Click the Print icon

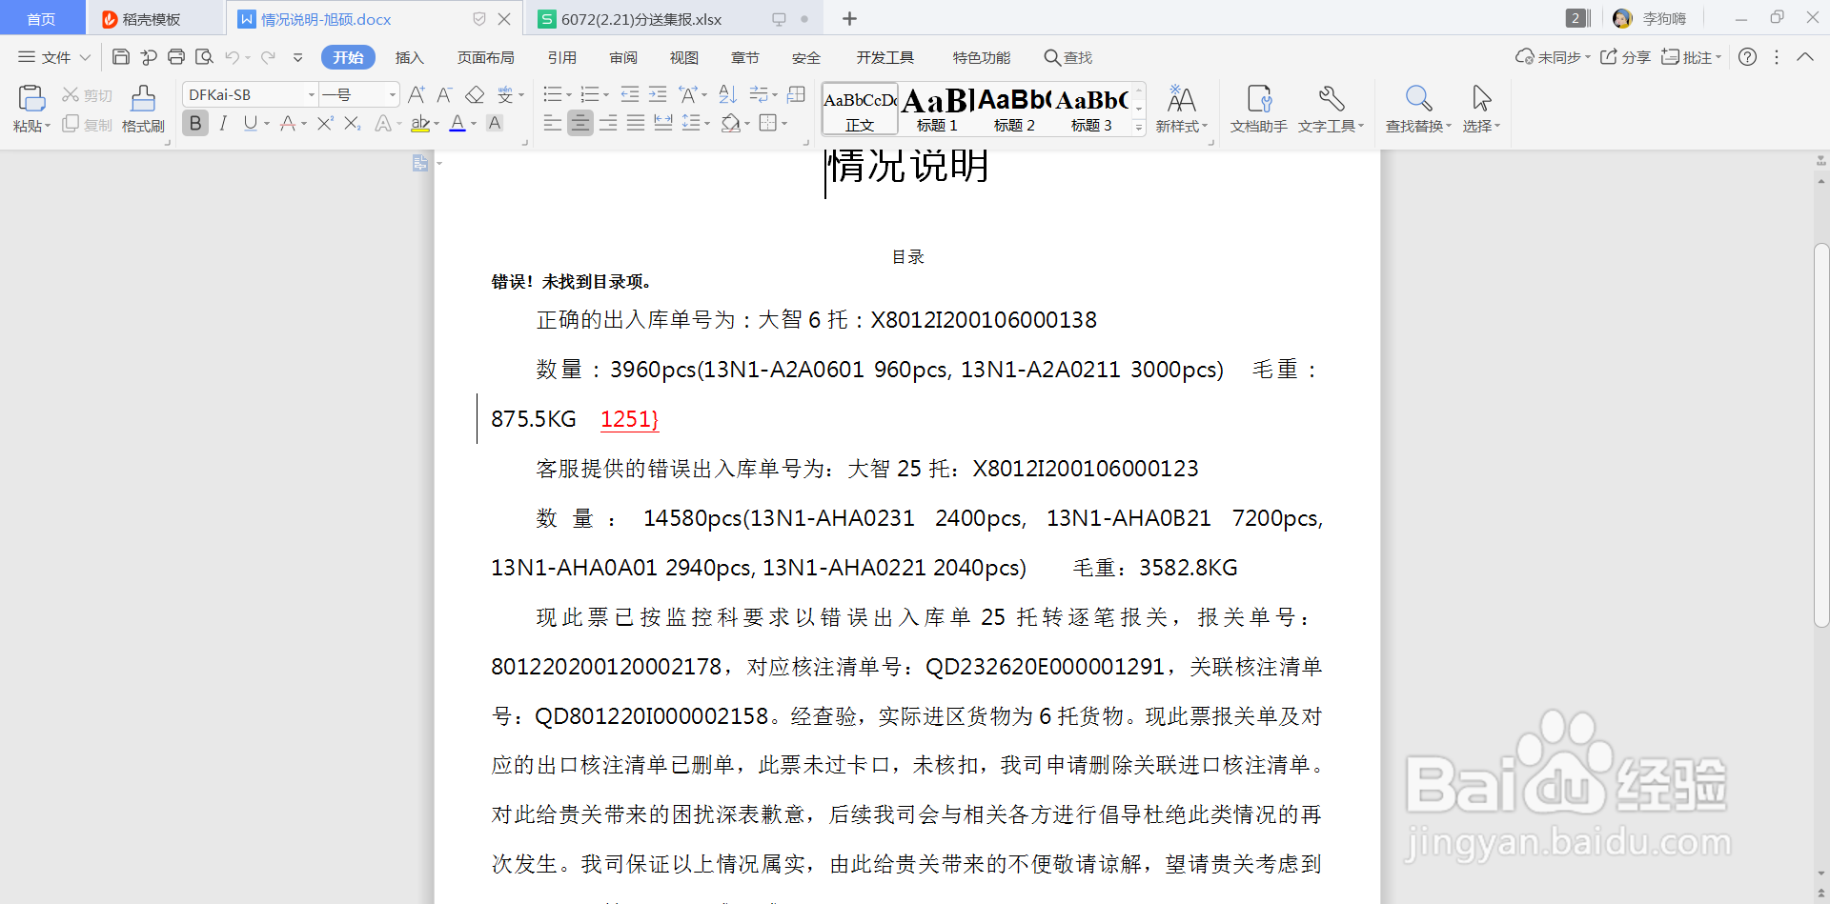click(x=176, y=57)
